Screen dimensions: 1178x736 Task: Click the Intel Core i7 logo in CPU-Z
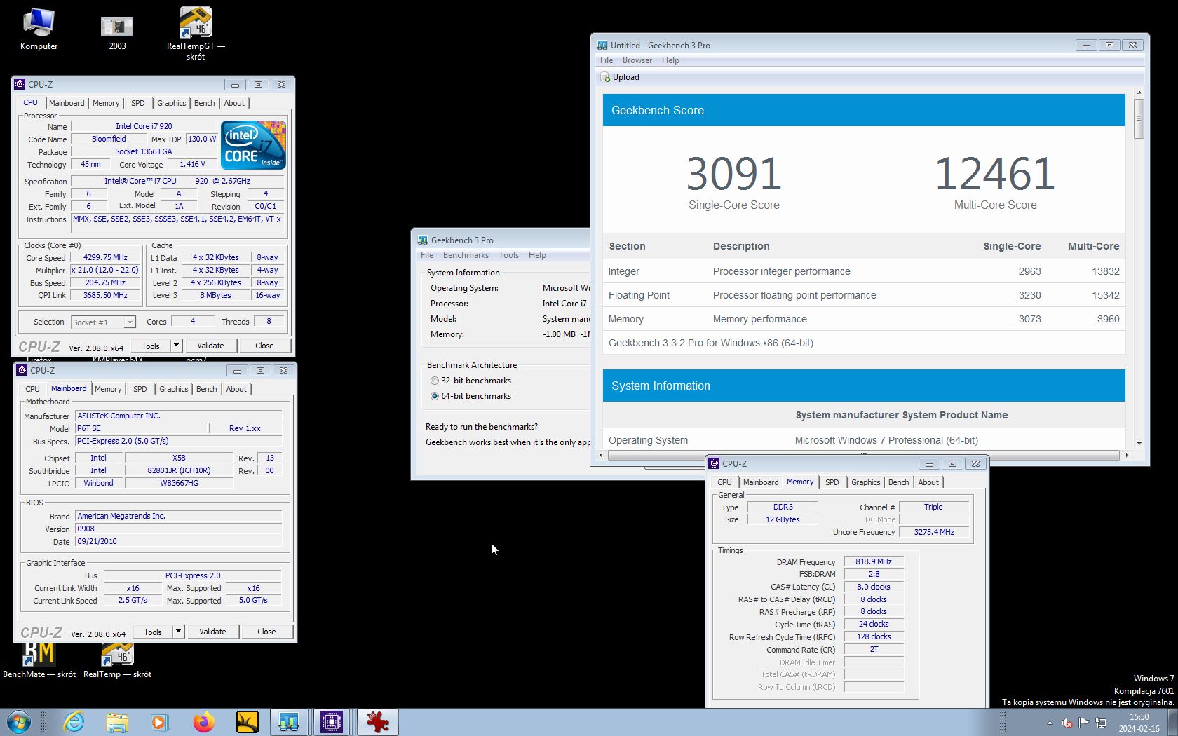point(253,145)
